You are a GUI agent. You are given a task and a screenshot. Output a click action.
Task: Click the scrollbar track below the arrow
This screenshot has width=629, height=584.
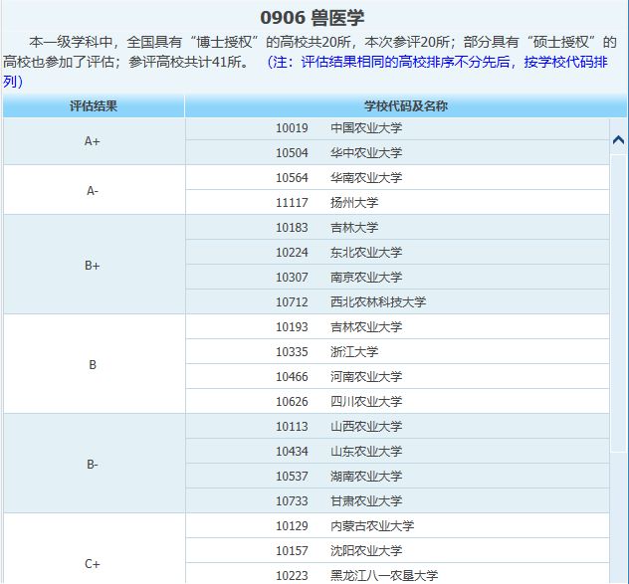[x=618, y=303]
